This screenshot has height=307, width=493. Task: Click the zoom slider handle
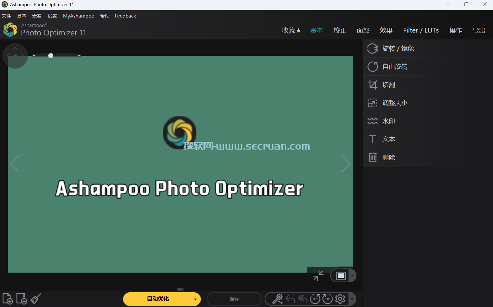pos(51,56)
